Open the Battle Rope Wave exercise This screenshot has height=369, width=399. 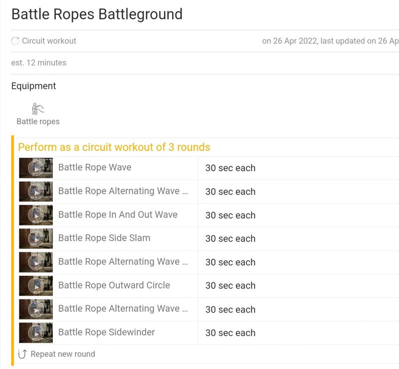point(95,167)
